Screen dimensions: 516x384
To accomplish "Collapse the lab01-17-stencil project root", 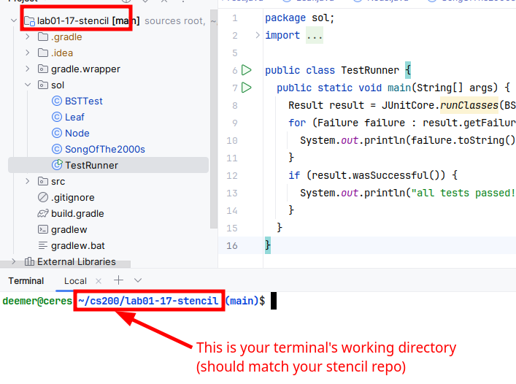I will click(x=14, y=20).
